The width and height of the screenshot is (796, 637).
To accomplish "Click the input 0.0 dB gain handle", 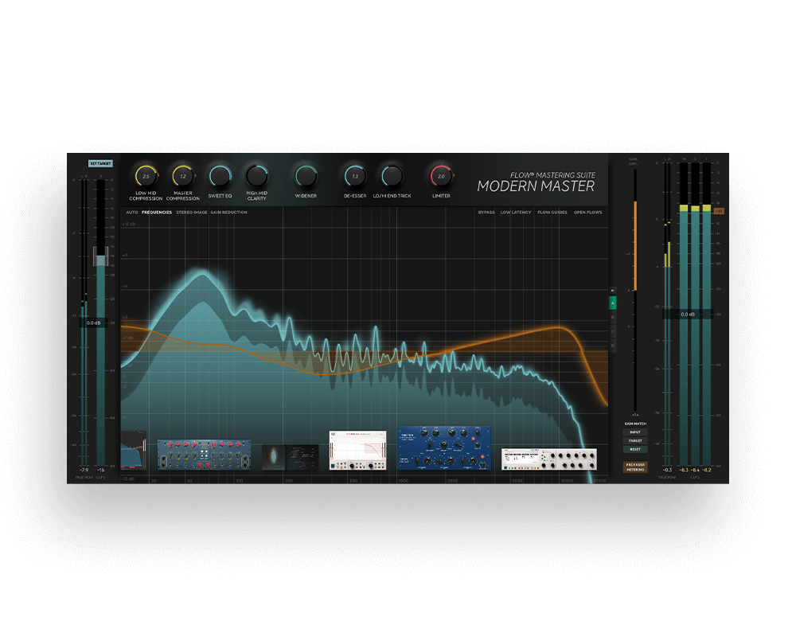I will point(94,323).
